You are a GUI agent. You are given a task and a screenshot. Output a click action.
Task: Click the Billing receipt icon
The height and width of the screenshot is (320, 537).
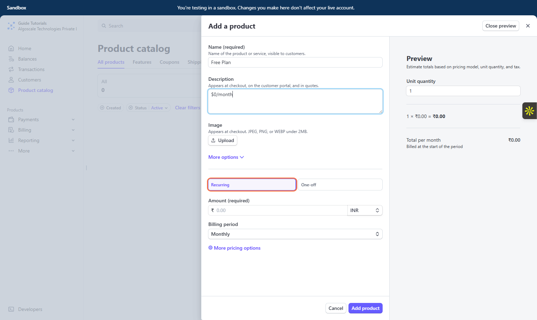click(11, 130)
